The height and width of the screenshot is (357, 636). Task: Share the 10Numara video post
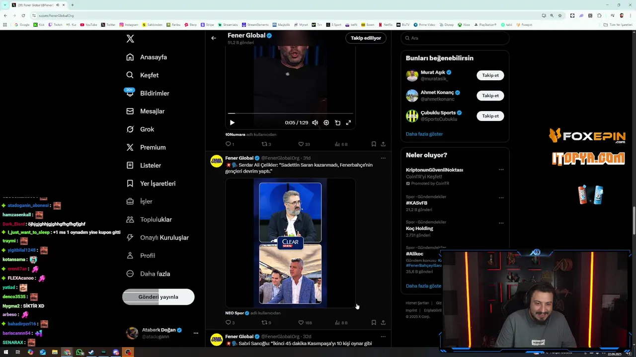tap(383, 144)
